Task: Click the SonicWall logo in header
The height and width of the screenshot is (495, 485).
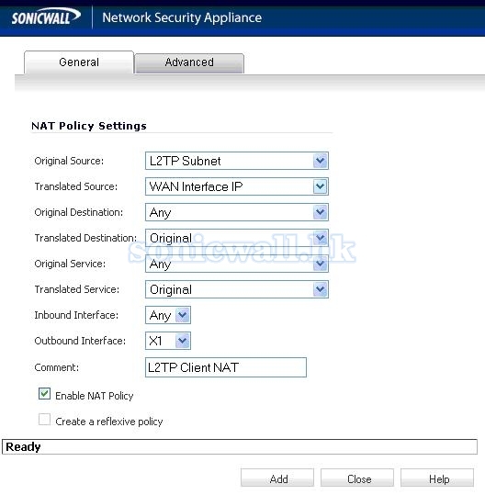Action: coord(46,17)
